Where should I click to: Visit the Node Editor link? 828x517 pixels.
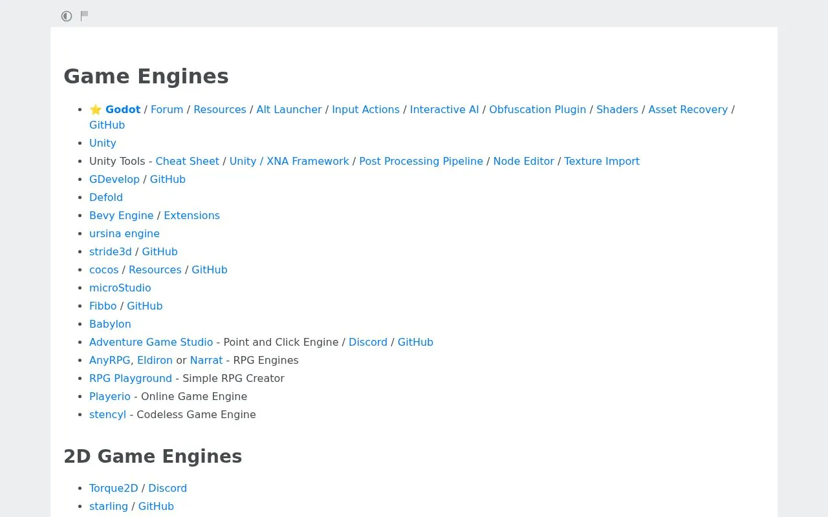[x=524, y=161]
